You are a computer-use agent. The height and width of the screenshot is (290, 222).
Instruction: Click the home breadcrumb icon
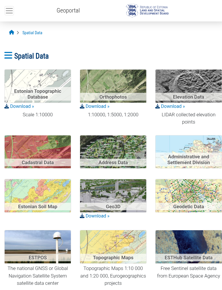pos(12,32)
